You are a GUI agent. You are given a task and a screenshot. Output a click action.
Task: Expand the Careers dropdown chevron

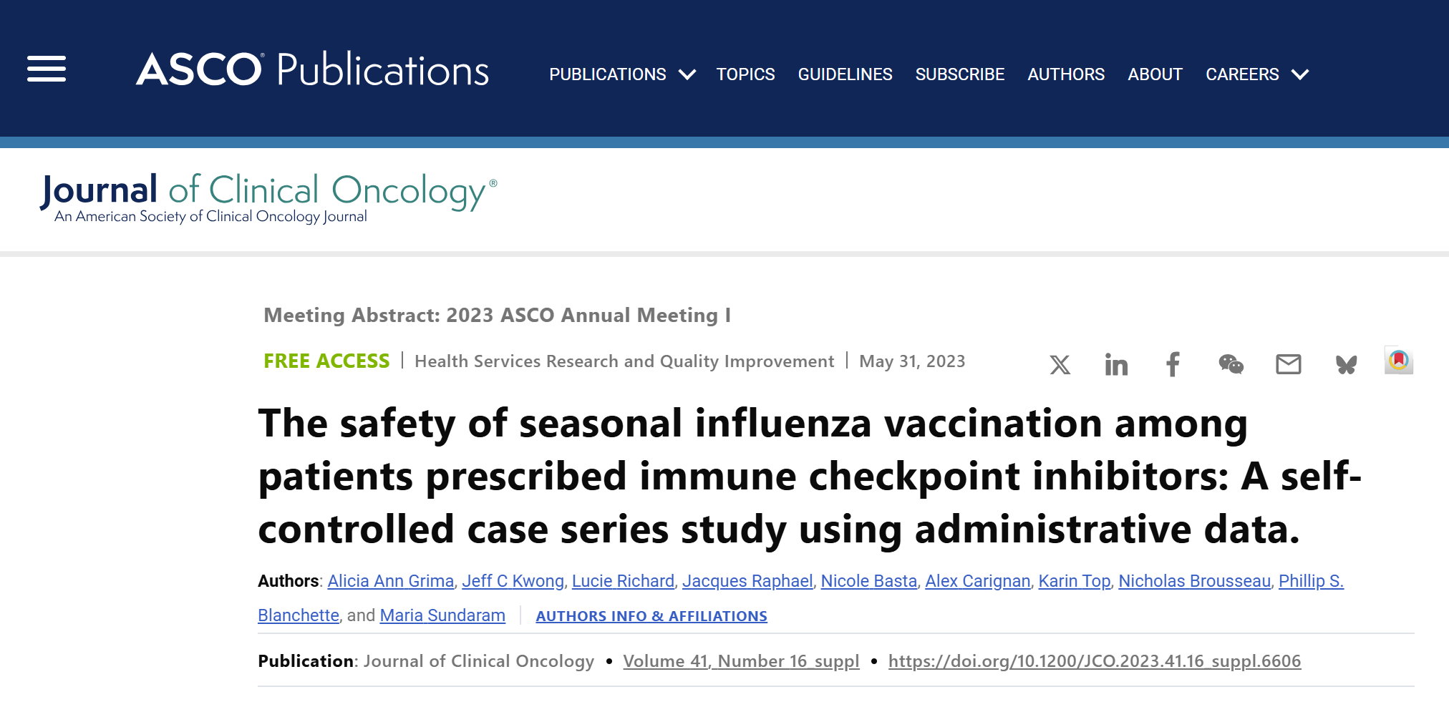coord(1300,74)
